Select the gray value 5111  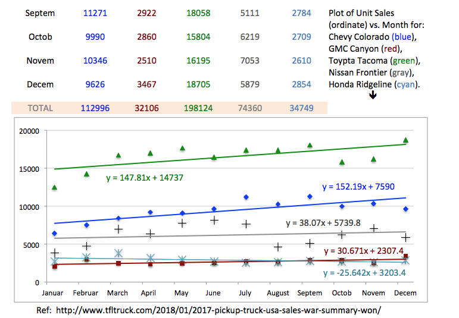point(249,13)
